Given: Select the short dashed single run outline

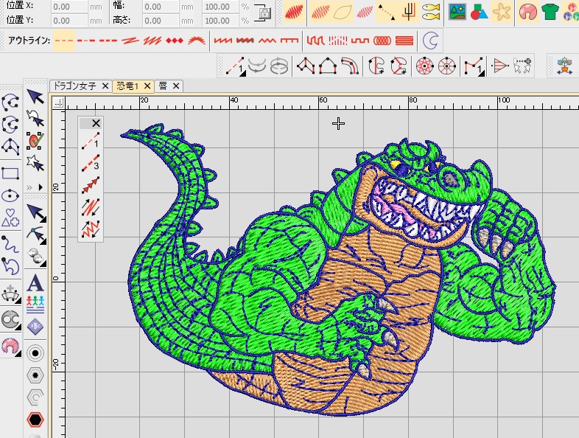Looking at the screenshot, I should (x=64, y=41).
